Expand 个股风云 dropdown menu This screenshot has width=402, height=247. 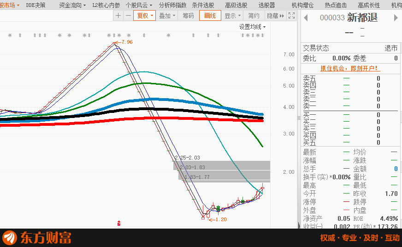coord(139,5)
